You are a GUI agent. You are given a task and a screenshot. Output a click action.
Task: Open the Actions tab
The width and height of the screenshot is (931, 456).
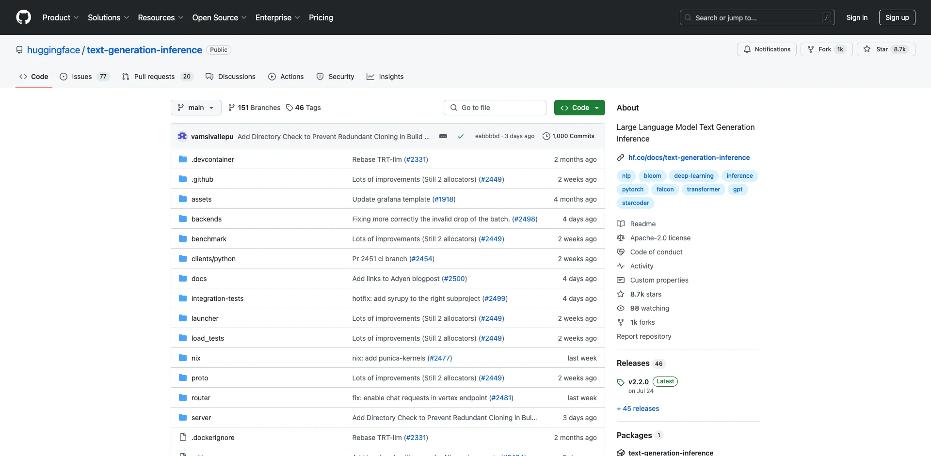286,77
